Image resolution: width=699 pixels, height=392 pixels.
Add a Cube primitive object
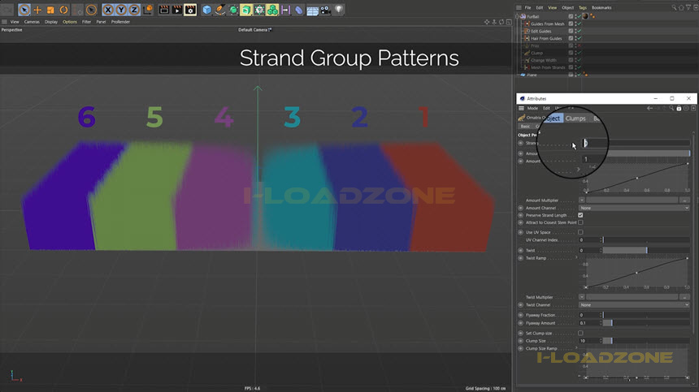click(x=206, y=10)
